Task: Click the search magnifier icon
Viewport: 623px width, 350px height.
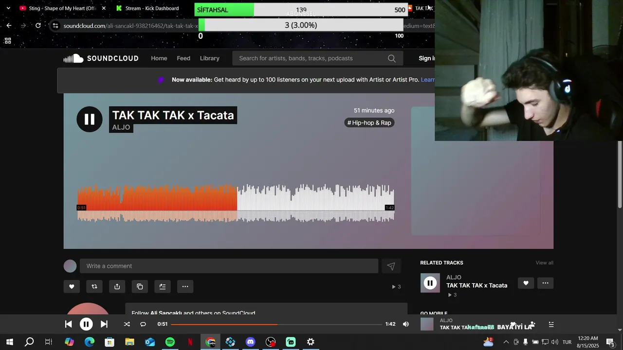Action: [392, 58]
